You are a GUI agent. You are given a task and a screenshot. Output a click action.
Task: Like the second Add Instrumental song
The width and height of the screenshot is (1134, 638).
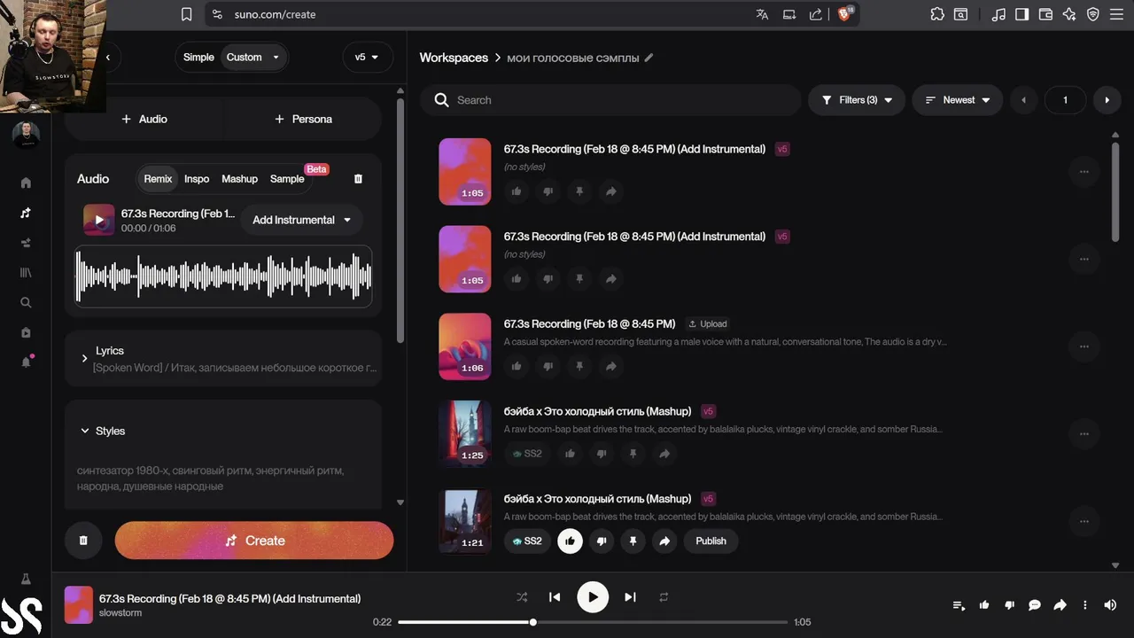pyautogui.click(x=517, y=279)
